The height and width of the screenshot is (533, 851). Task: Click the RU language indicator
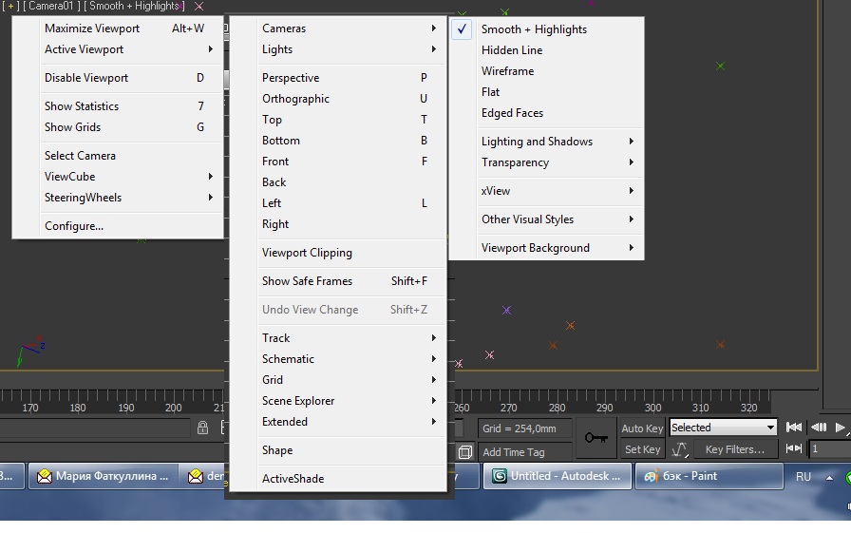(804, 477)
